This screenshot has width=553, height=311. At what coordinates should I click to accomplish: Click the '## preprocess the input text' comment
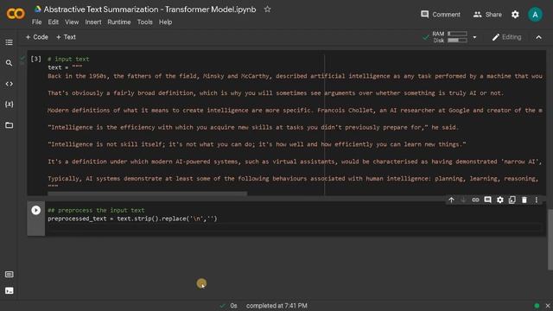coord(96,210)
